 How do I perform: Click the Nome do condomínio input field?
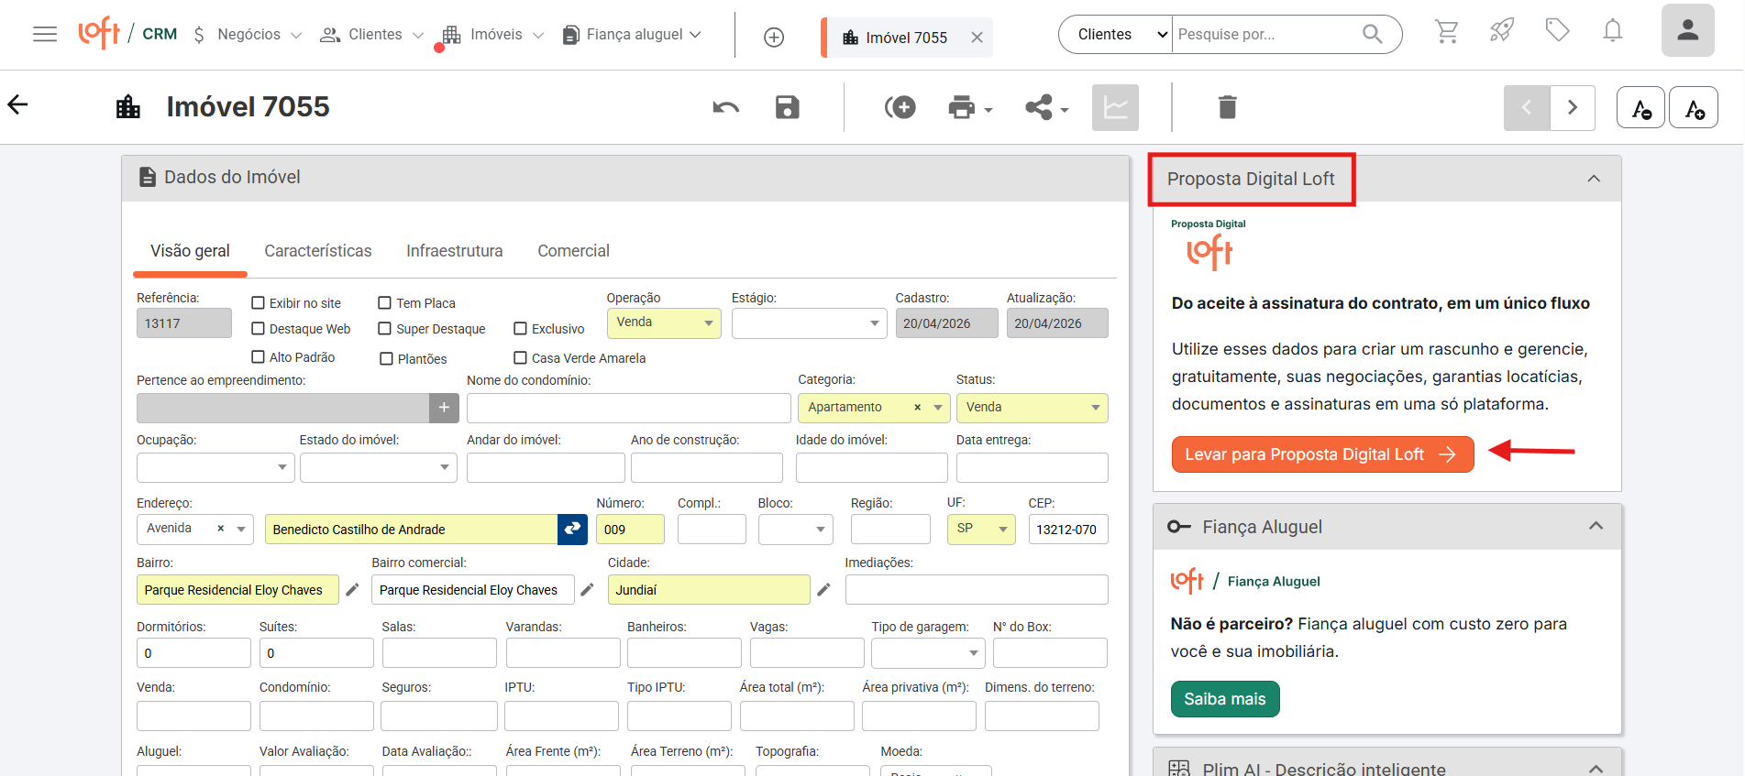point(628,408)
